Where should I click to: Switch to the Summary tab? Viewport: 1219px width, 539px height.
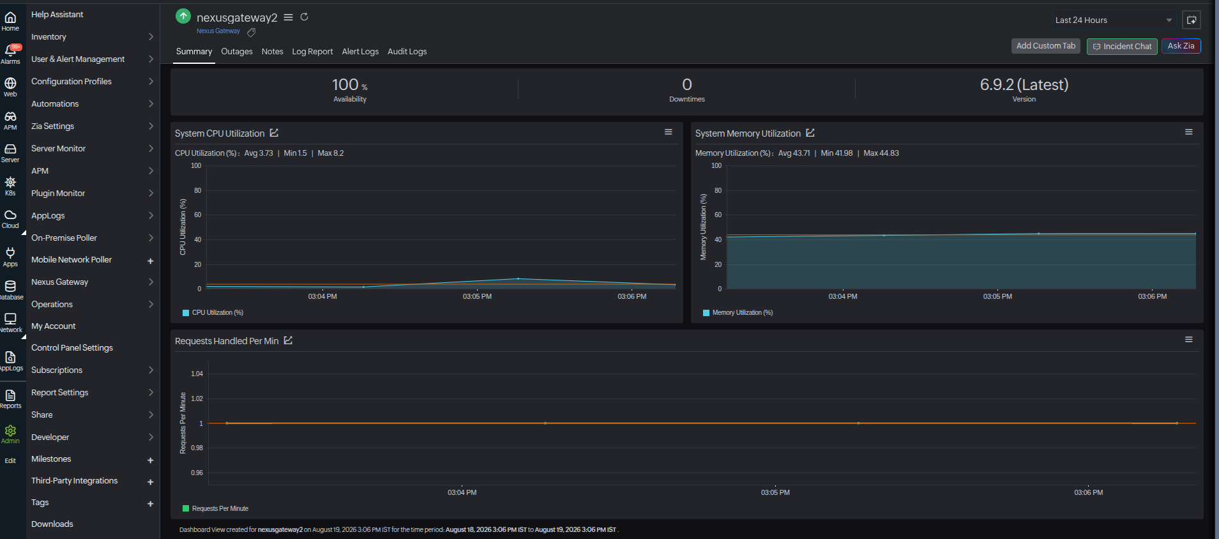(194, 52)
